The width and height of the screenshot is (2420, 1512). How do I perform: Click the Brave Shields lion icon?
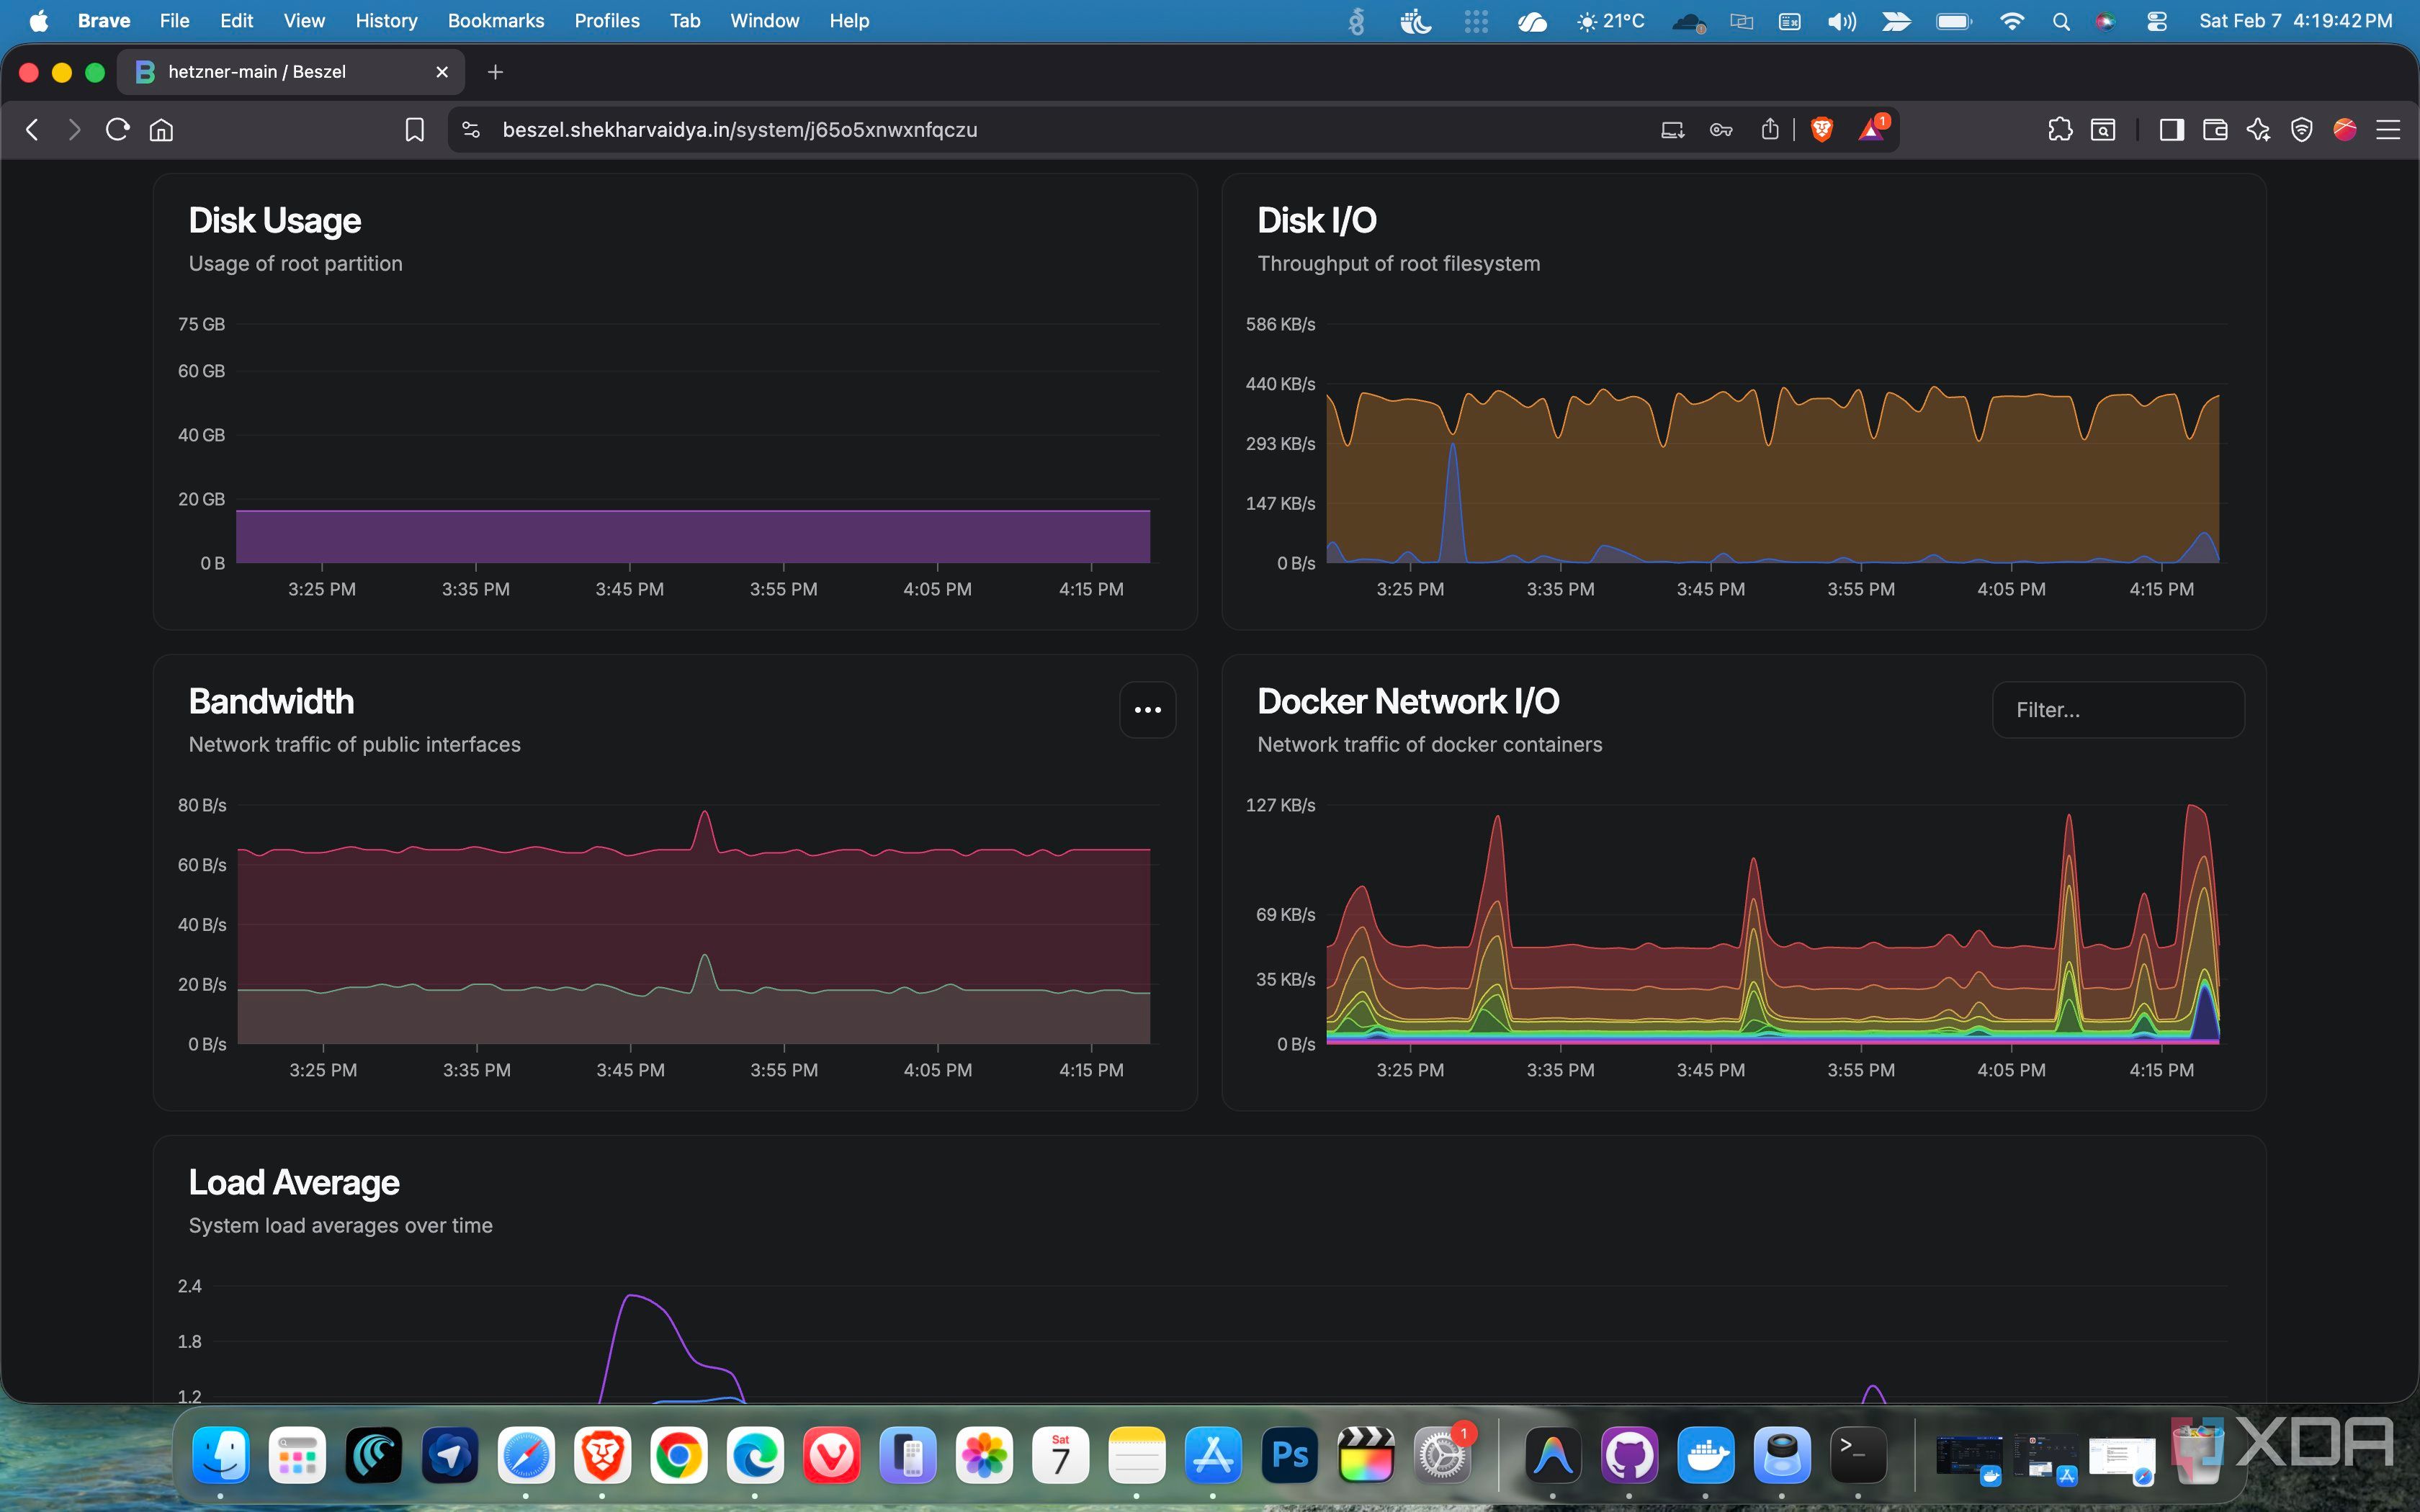[x=1821, y=130]
